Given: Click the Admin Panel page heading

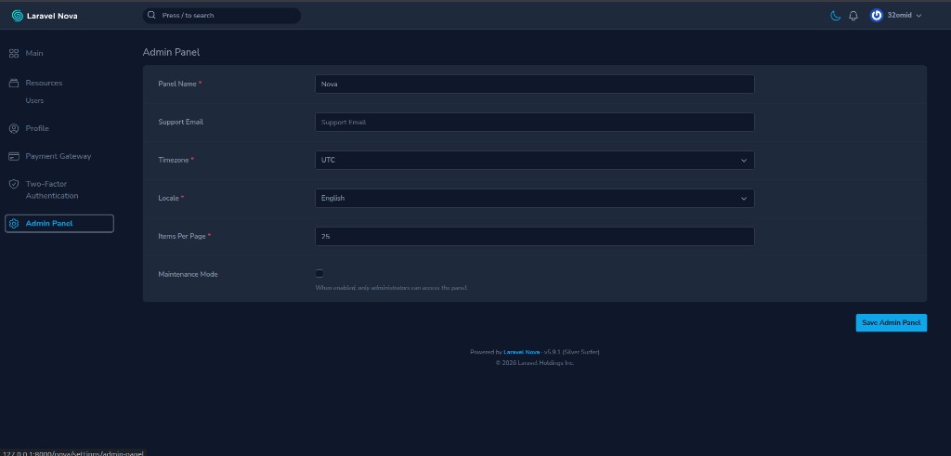Looking at the screenshot, I should point(171,52).
